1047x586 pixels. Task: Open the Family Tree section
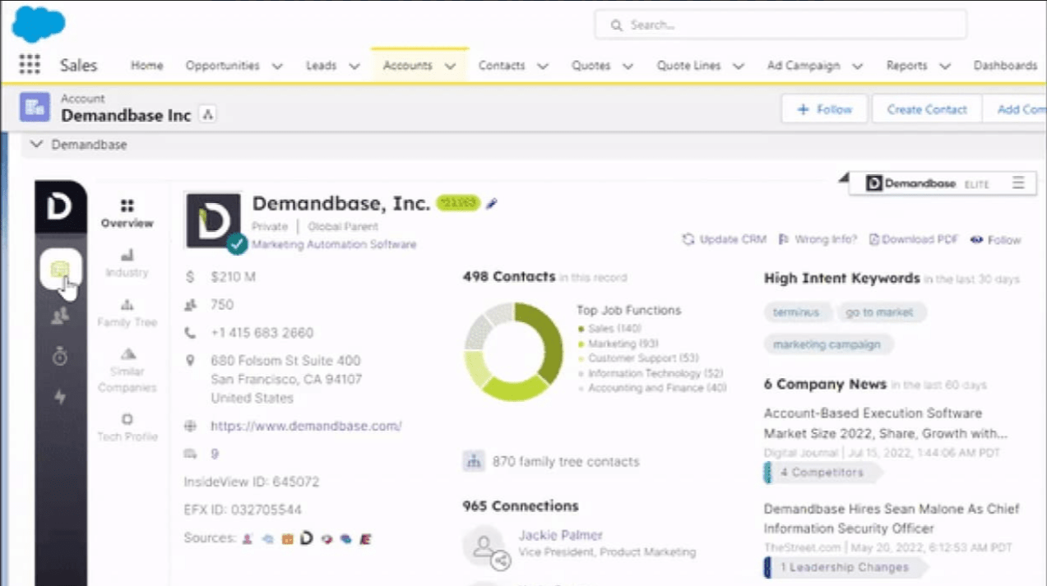click(x=127, y=313)
